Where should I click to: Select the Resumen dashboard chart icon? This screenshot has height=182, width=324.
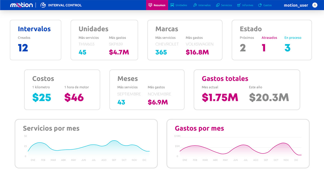click(150, 5)
